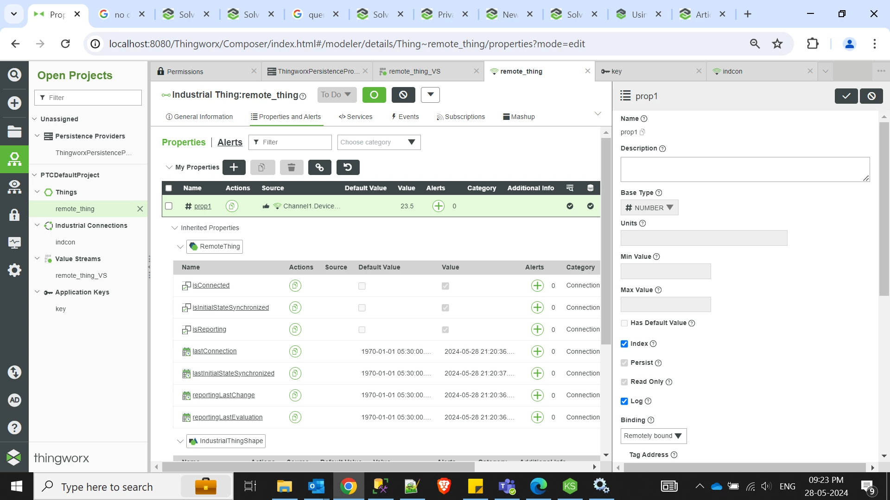Click the Alerts link
The image size is (890, 500).
point(229,142)
